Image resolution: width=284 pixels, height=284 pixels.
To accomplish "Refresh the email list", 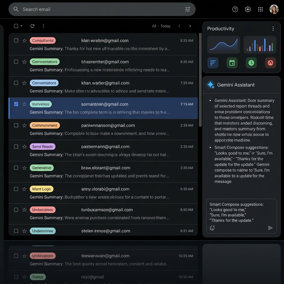I will (32, 26).
